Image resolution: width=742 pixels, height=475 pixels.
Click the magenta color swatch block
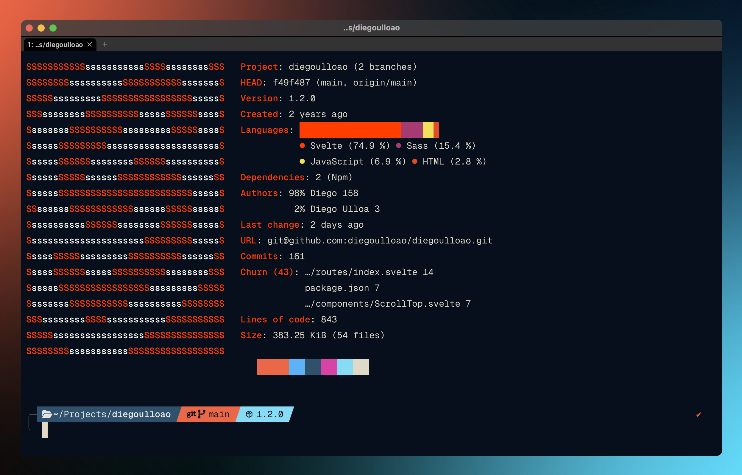pos(329,367)
